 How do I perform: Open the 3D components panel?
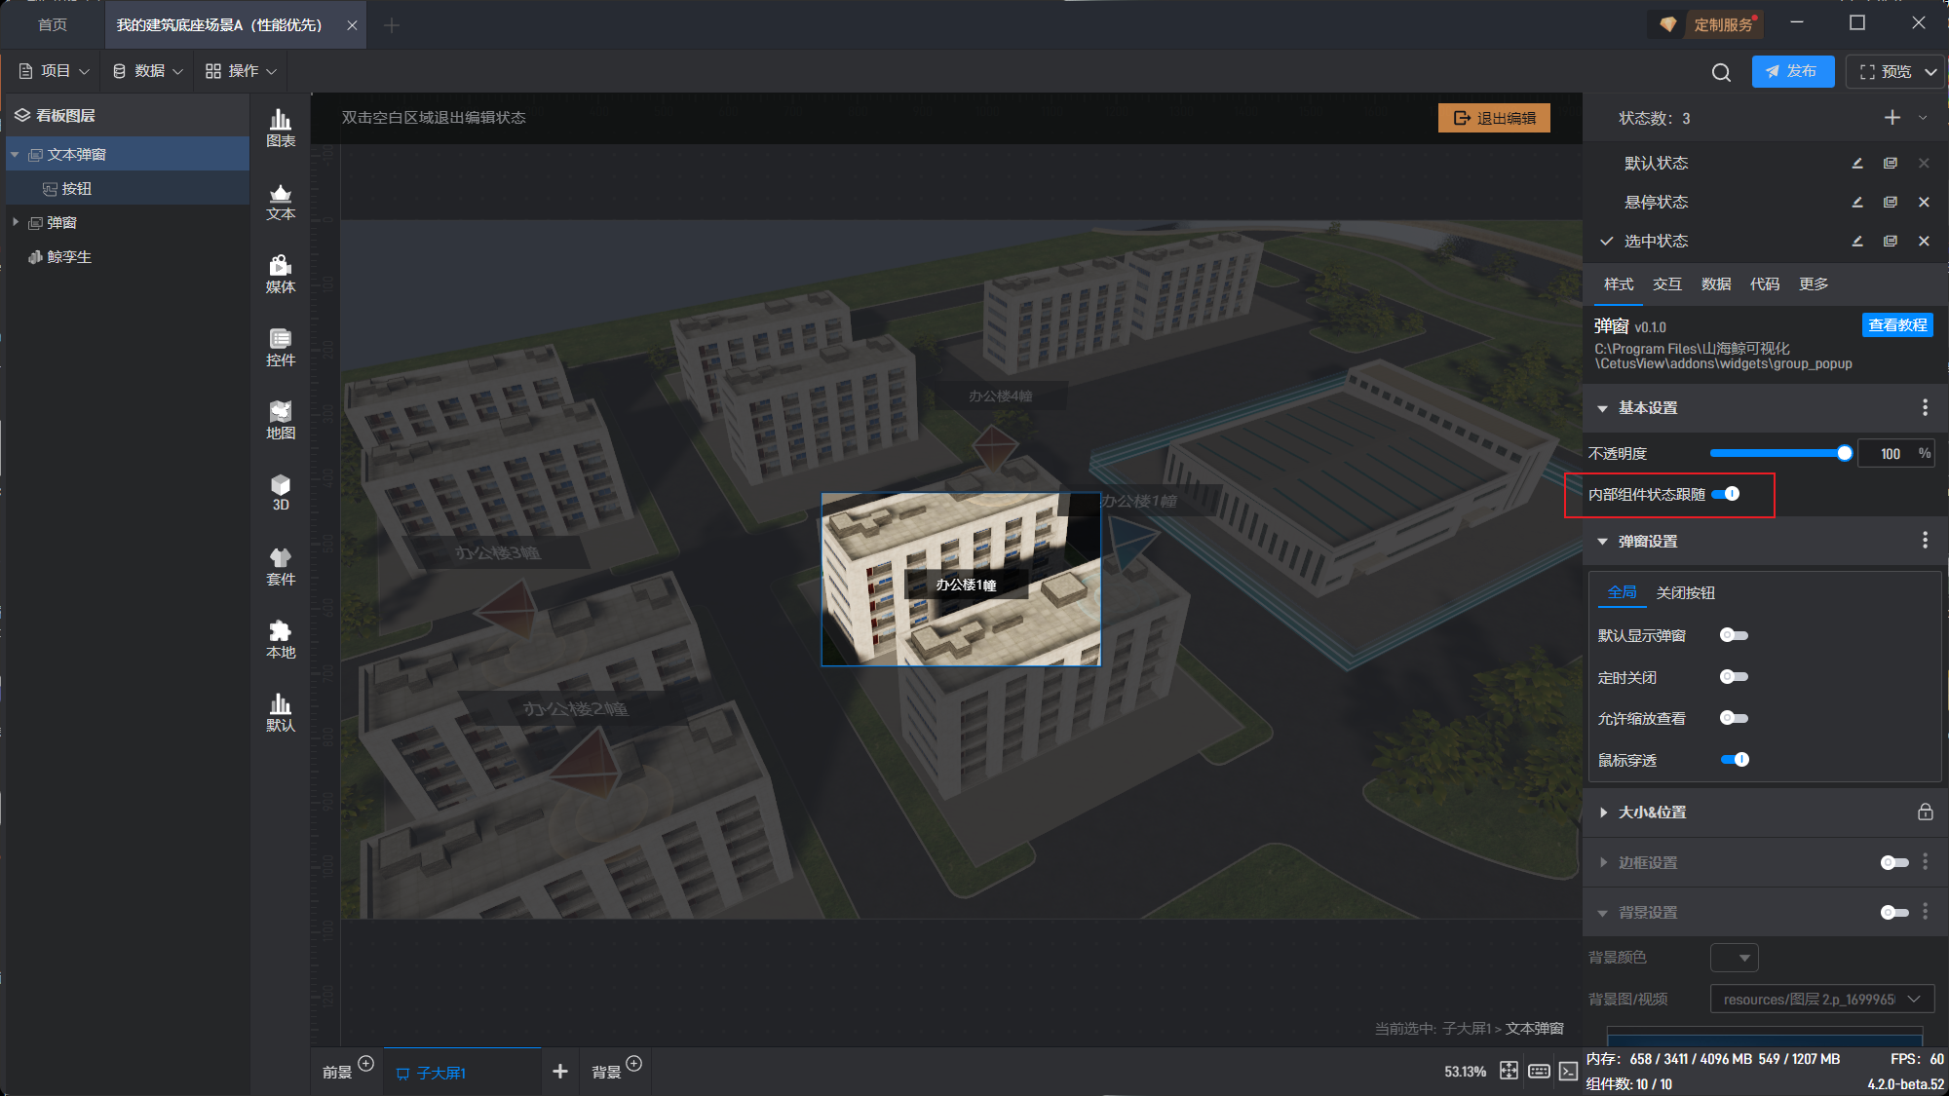[281, 492]
